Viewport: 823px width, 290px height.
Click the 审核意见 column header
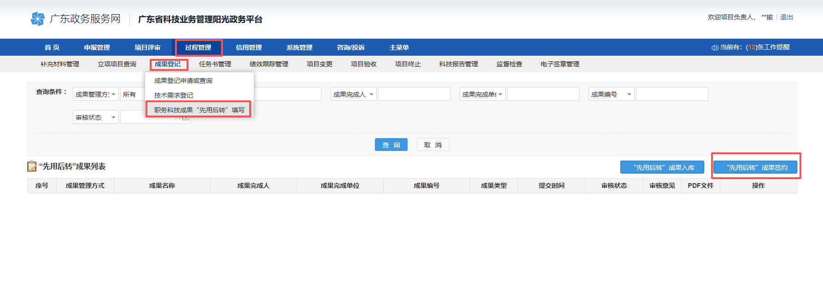pos(662,186)
